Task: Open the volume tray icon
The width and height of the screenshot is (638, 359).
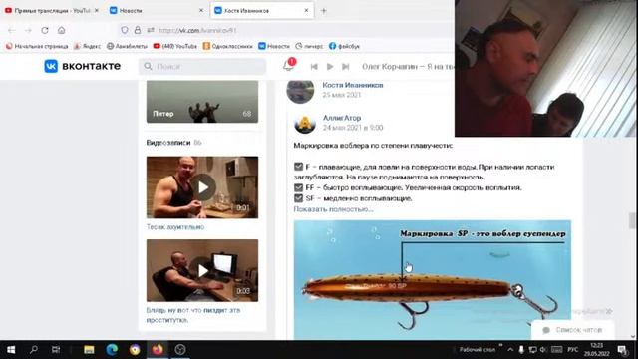Action: [x=542, y=350]
